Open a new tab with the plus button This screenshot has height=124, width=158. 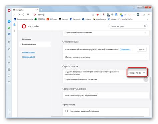[41, 10]
